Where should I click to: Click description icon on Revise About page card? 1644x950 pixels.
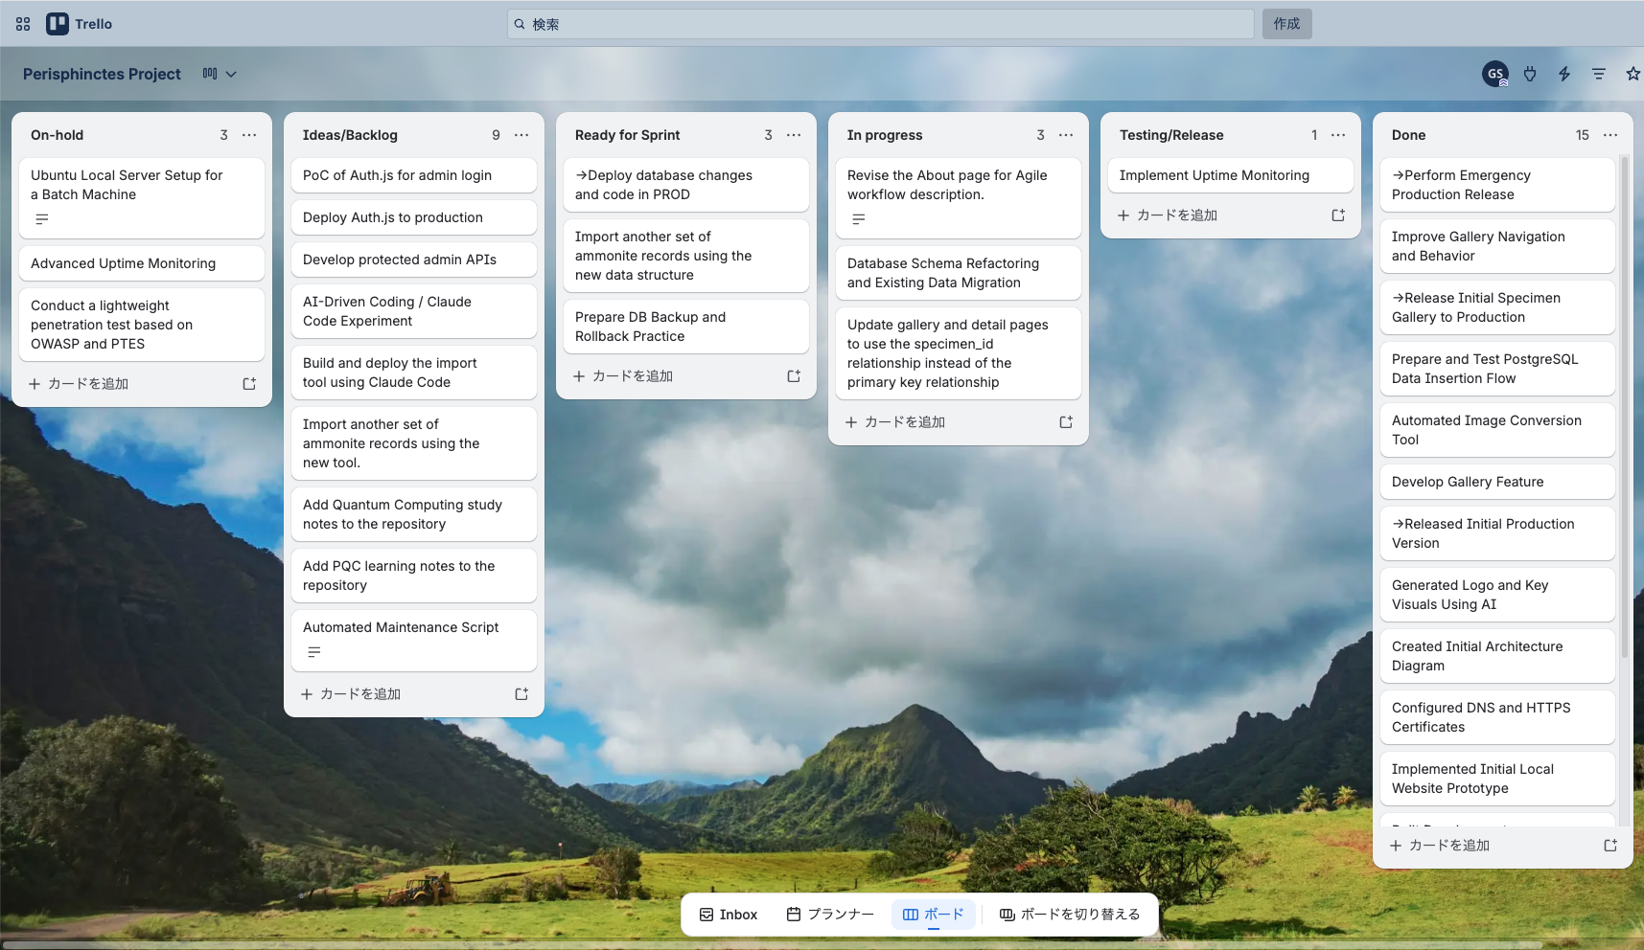point(859,219)
